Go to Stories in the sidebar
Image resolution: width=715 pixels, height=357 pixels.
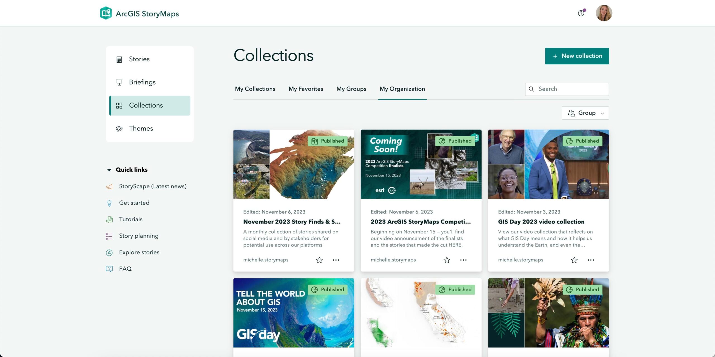(150, 59)
